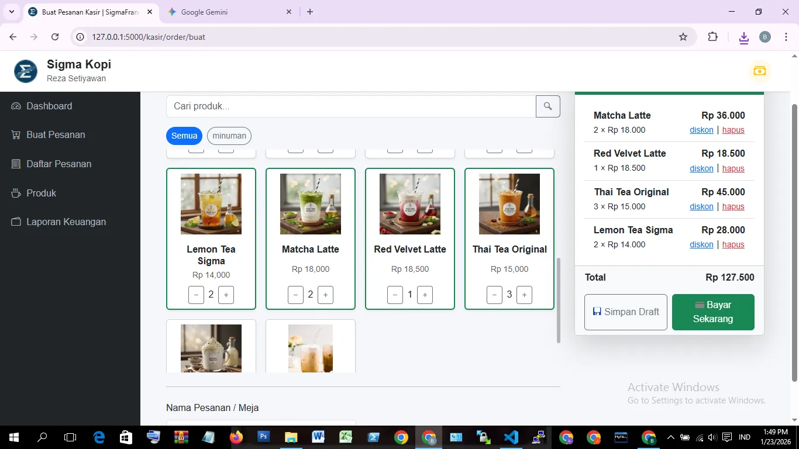This screenshot has height=449, width=799.
Task: Click the Rp 127.500 total amount
Action: [x=730, y=277]
